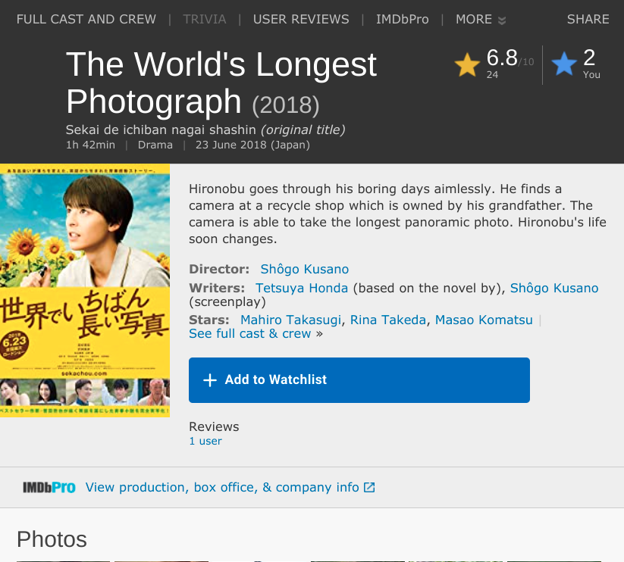Open Mahiro Takasugi's profile
Viewport: 624px width, 562px height.
click(290, 320)
